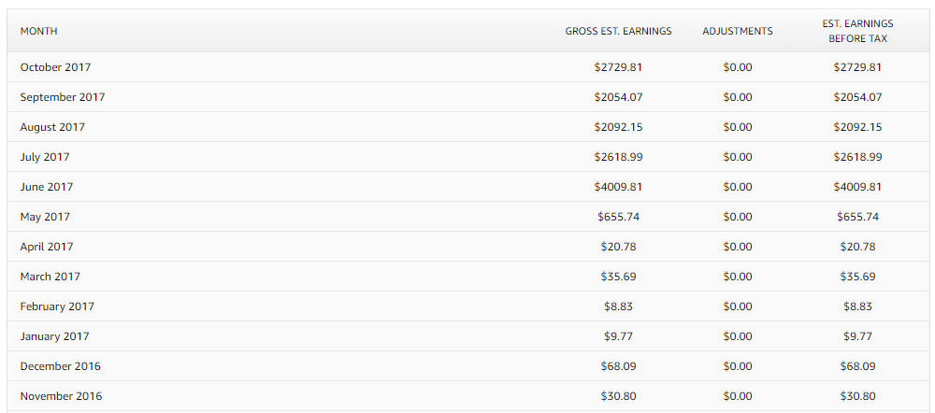Click the GROSS EST. EARNINGS column header

coord(618,31)
